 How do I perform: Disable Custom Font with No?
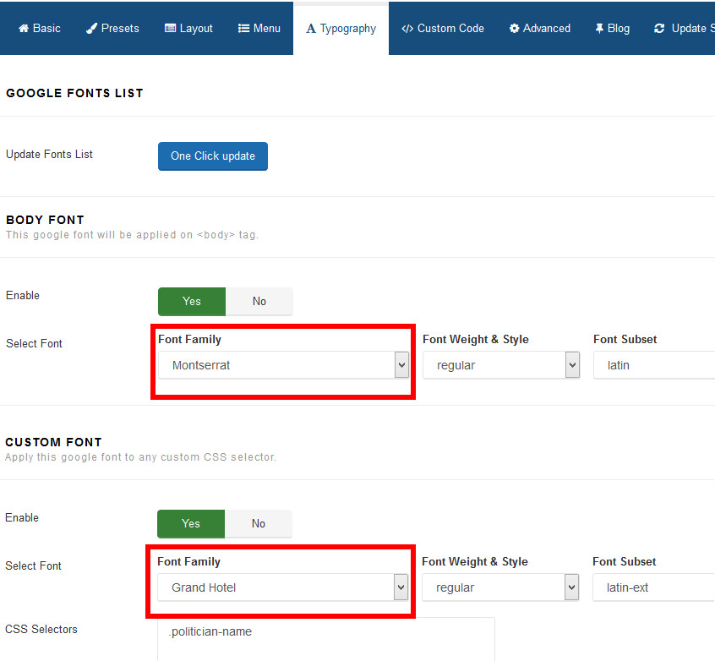[258, 523]
